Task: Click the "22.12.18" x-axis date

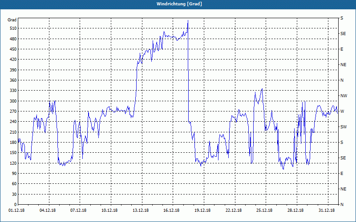Action: click(234, 210)
